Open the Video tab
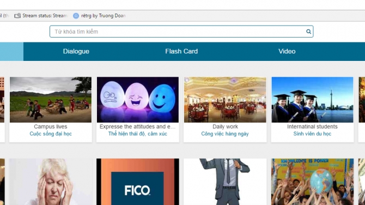Viewport: 365px width, 205px height. click(x=287, y=51)
